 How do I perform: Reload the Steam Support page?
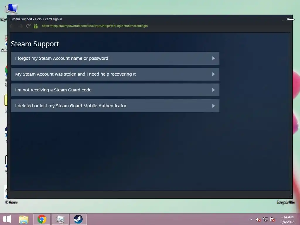coord(28,26)
